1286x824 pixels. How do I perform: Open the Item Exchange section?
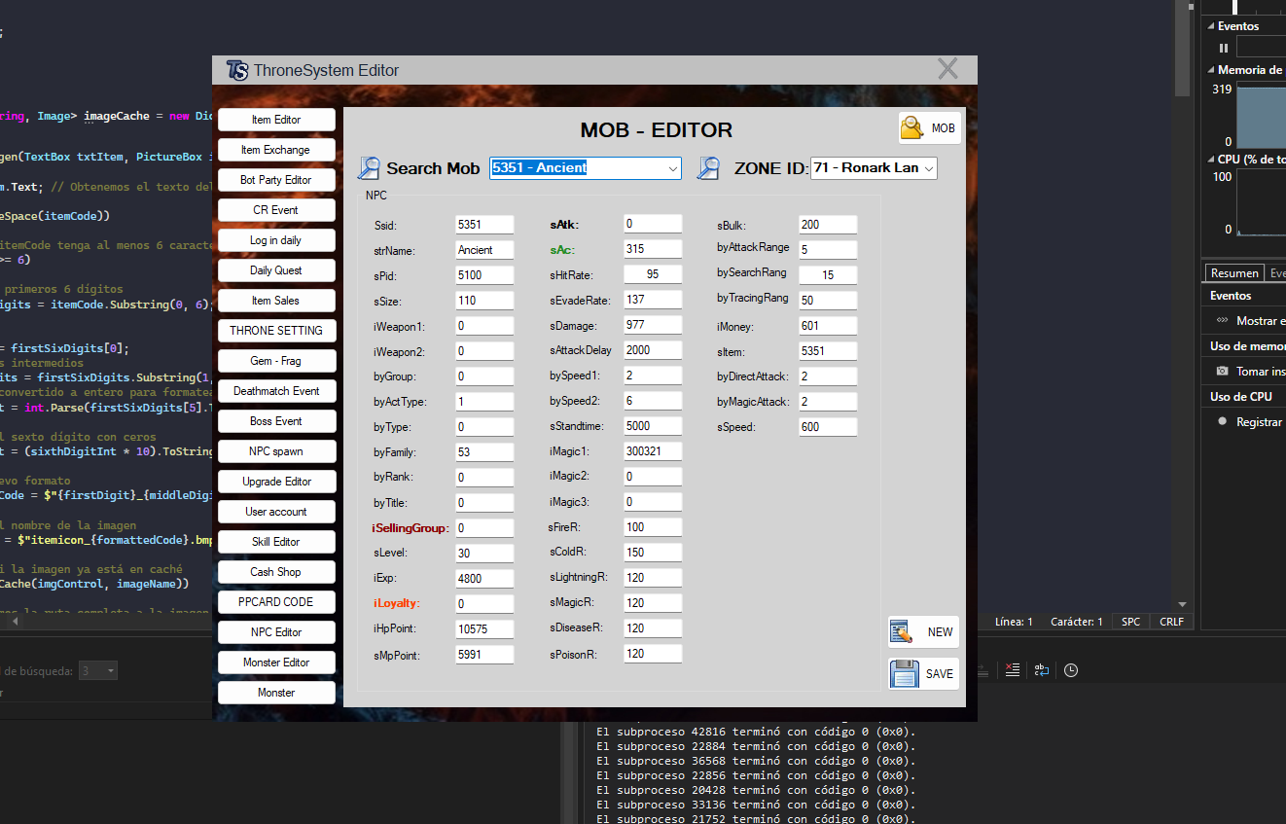click(x=276, y=150)
